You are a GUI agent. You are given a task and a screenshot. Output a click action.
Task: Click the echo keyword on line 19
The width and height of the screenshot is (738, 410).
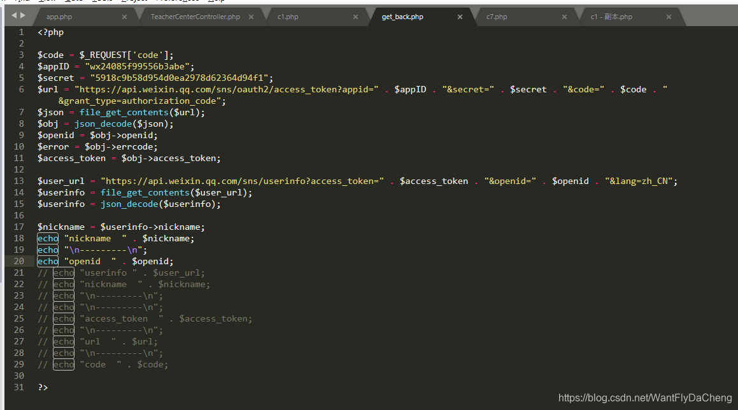click(x=48, y=250)
